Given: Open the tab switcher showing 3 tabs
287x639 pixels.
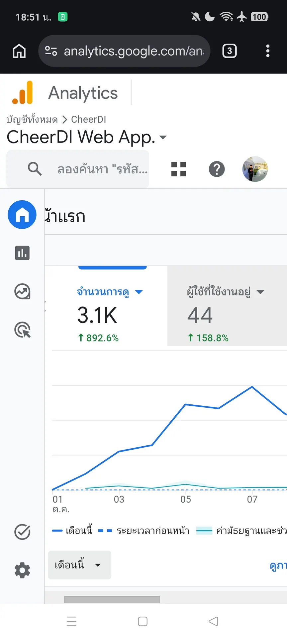Looking at the screenshot, I should tap(230, 51).
